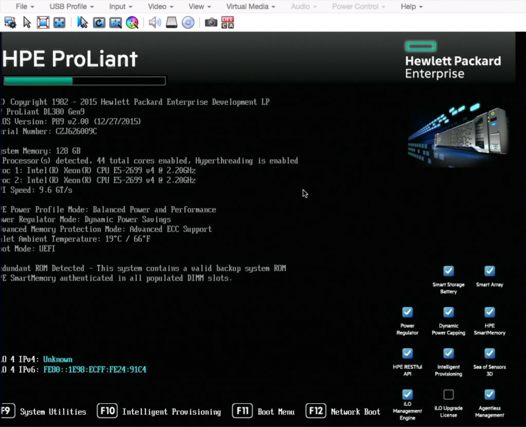Screen dimensions: 526x427
Task: Click the 'Proc 2: Intel Xeon' line
Action: coord(98,180)
